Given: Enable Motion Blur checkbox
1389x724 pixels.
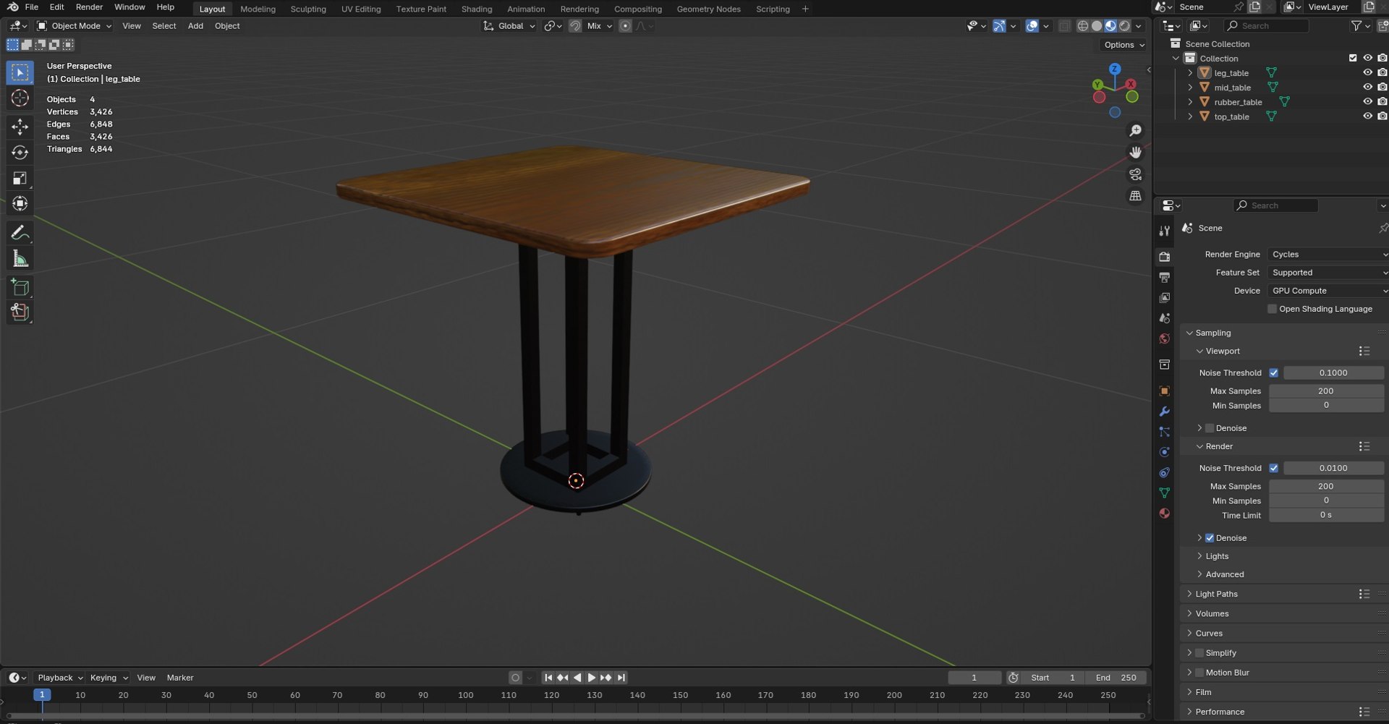Looking at the screenshot, I should click(x=1199, y=673).
